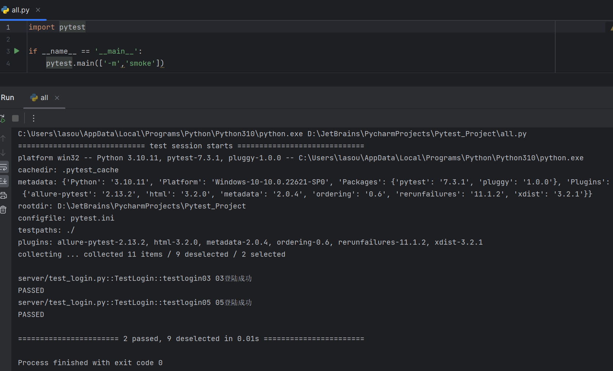Close the all.py editor tab
Viewport: 613px width, 371px height.
(38, 10)
